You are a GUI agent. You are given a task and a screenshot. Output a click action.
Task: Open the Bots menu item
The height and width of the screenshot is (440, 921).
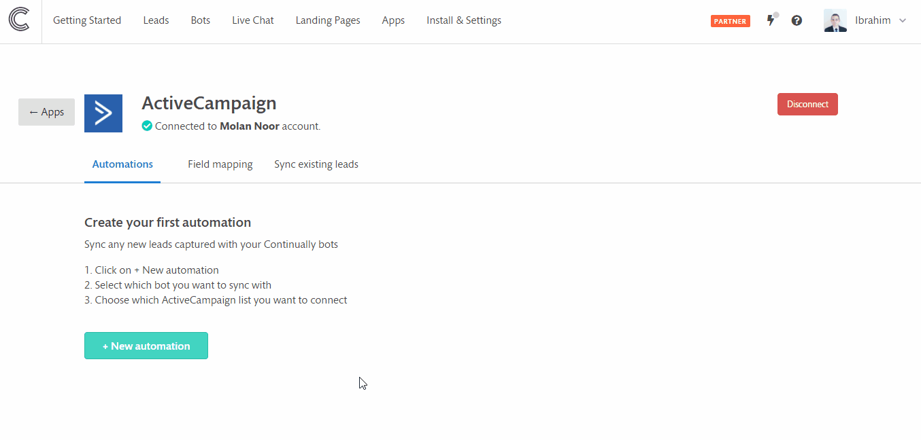201,20
